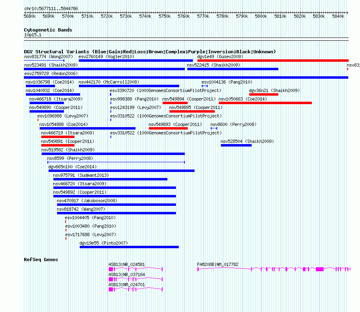Image resolution: width=360 pixels, height=312 pixels.
Task: Open the nsv528504 (Shaikh2009) label
Action: pyautogui.click(x=247, y=141)
